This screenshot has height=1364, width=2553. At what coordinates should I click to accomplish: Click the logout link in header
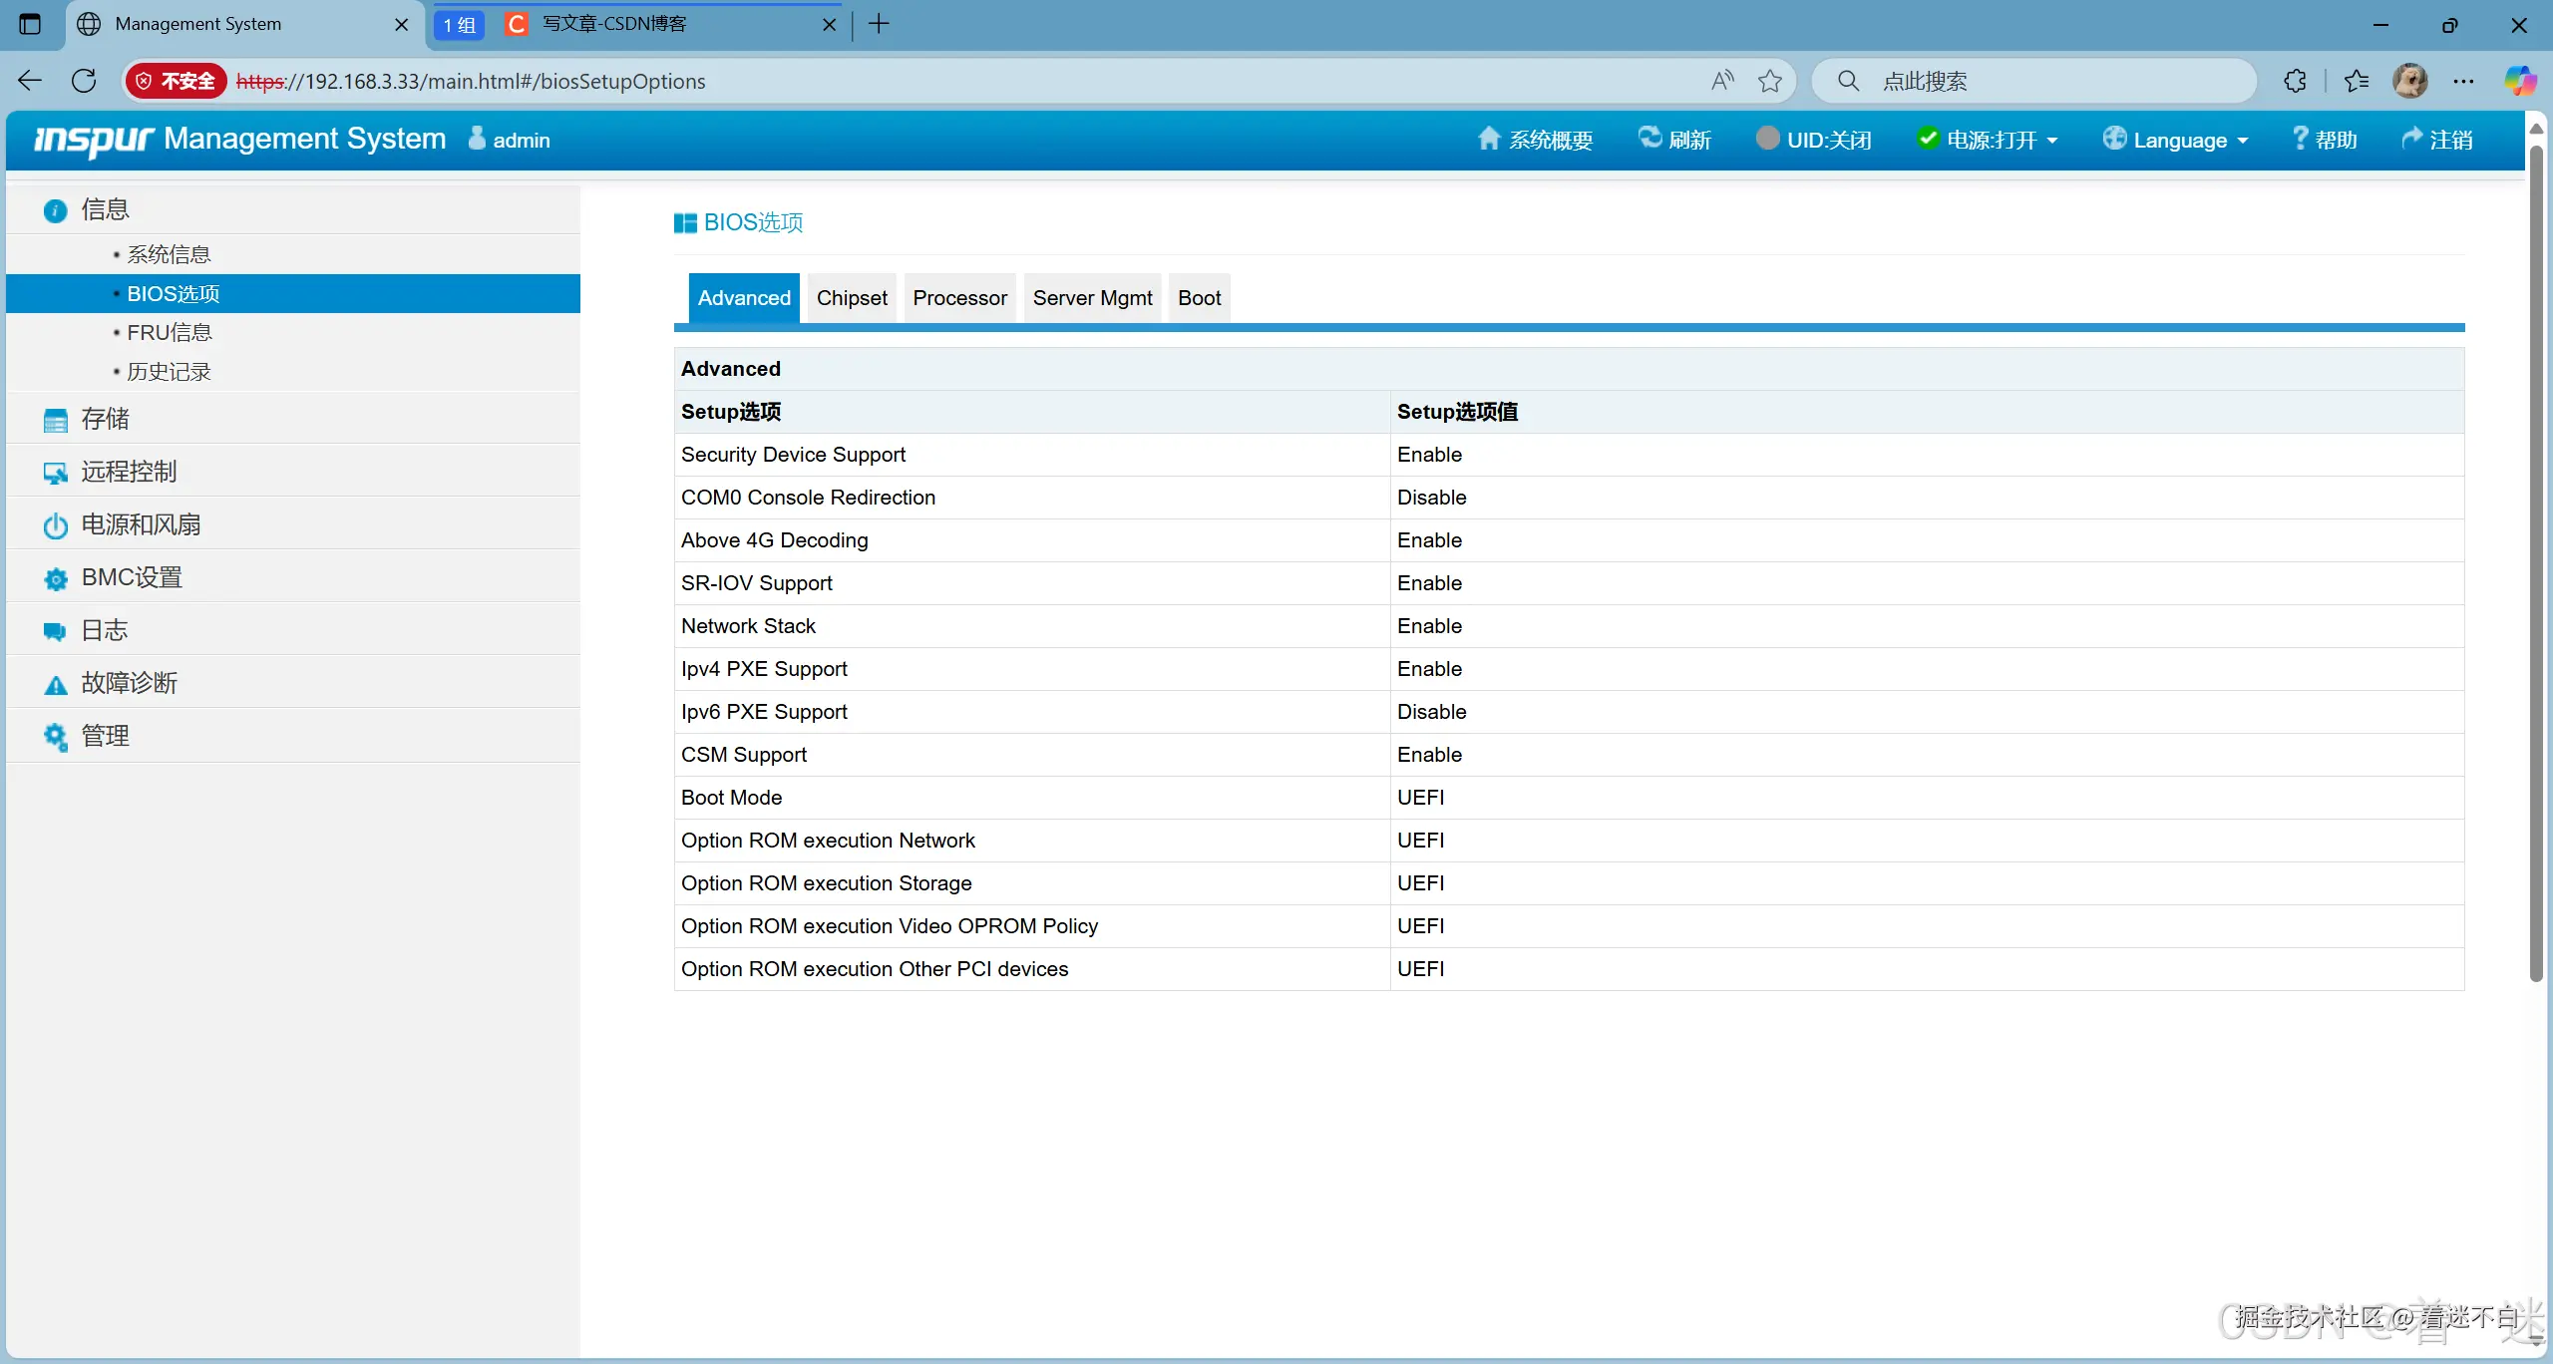[2437, 140]
